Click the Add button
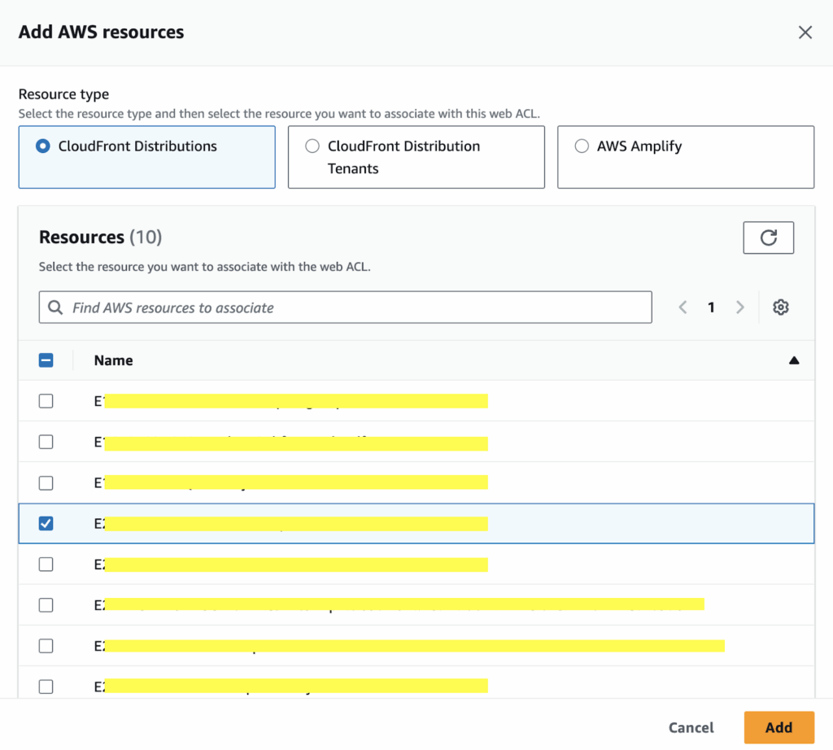The width and height of the screenshot is (833, 750). point(778,727)
